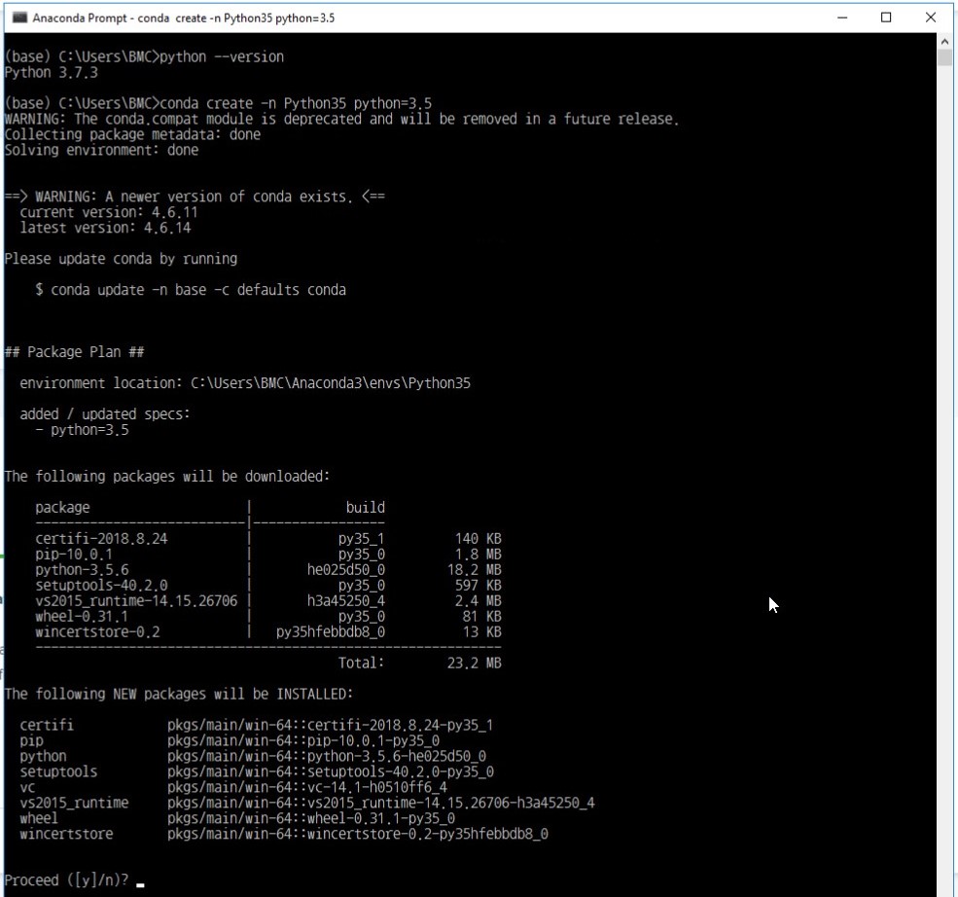Click 'pkgs/main/win-64::wincertstore-0.2-py35hfebbdb8_0'
Viewport: 958px width, 897px height.
pos(358,834)
